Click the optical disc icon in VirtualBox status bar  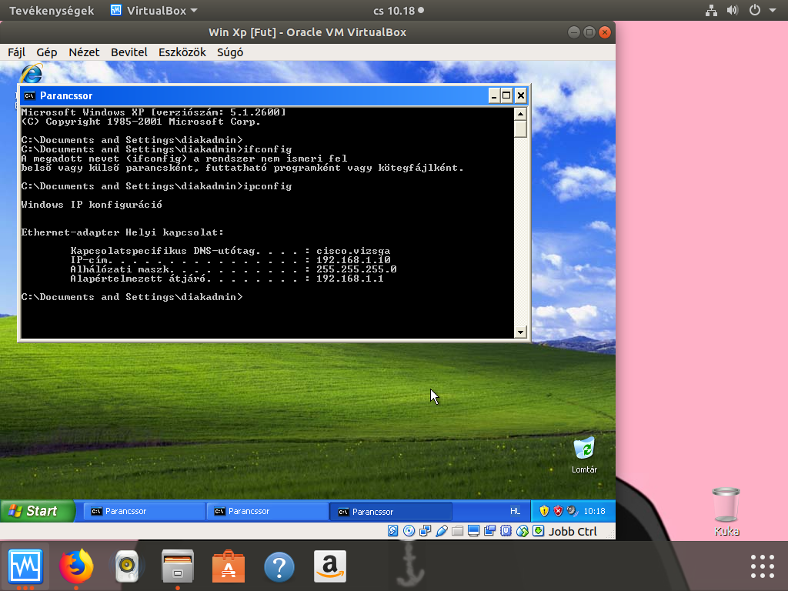pos(409,531)
